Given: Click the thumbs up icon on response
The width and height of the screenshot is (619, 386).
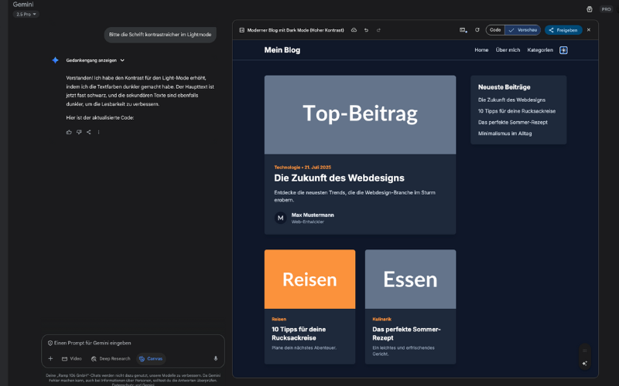Looking at the screenshot, I should [69, 132].
